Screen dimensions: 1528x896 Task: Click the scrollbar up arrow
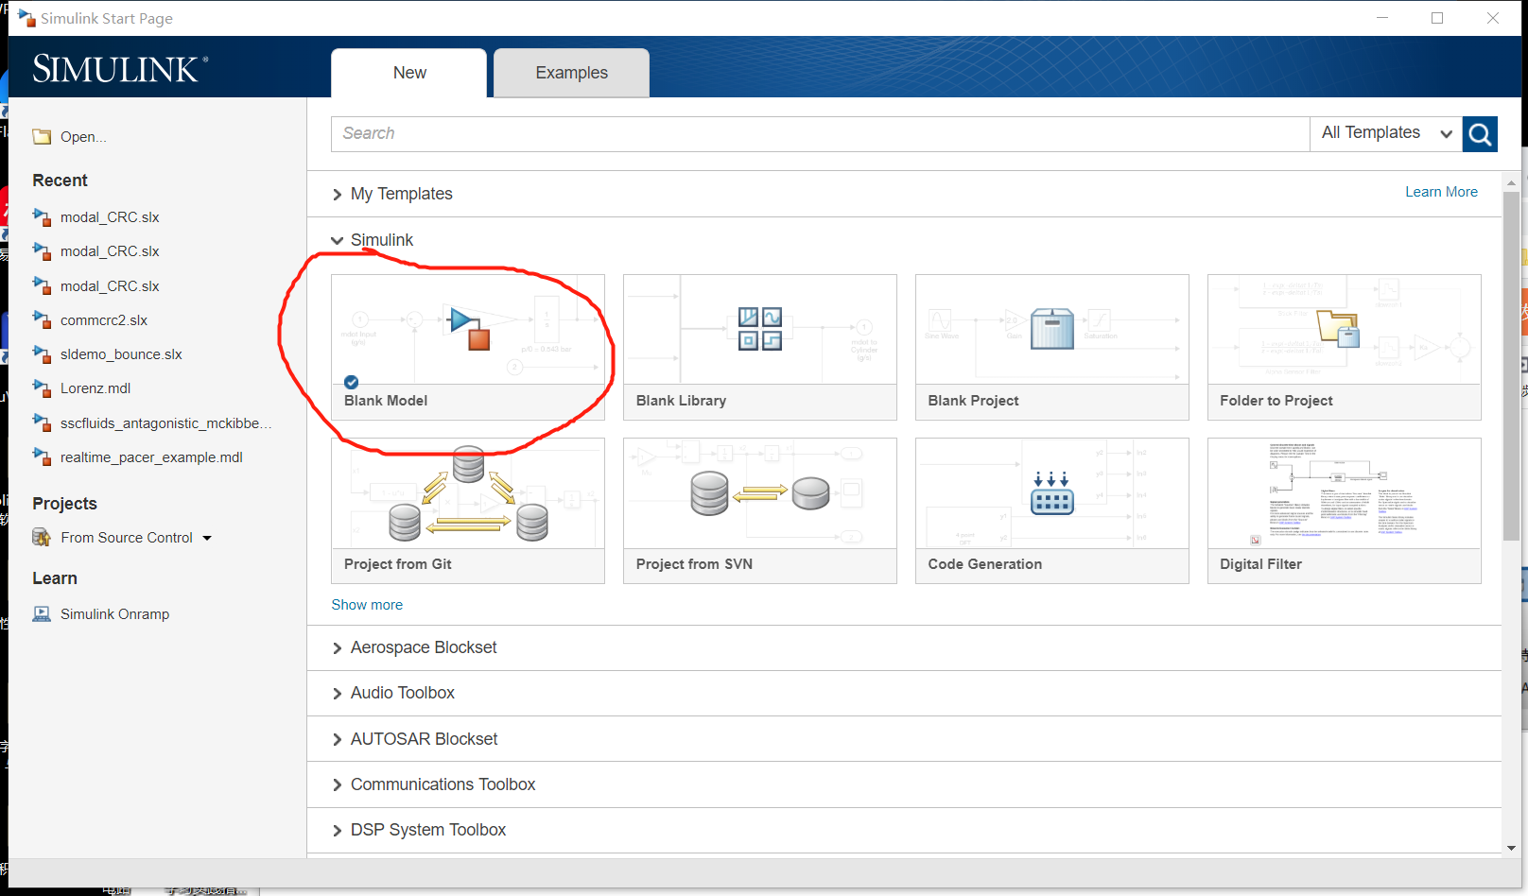point(1511,182)
